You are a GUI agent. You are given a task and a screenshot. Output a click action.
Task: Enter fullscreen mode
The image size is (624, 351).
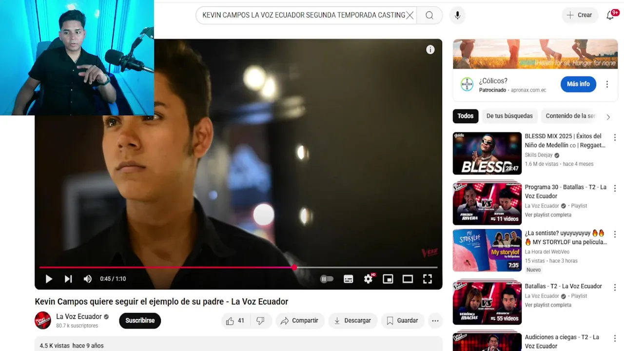pos(428,279)
